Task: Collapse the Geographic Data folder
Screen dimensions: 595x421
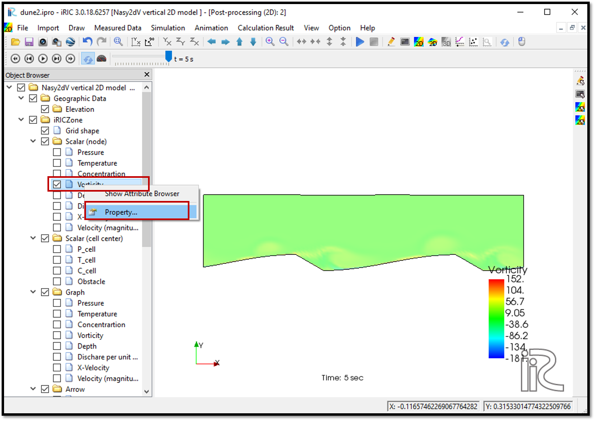Action: (x=21, y=98)
